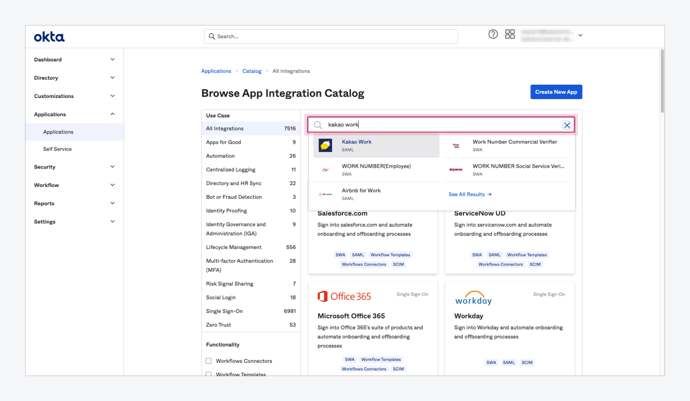
Task: Enable the Workflows Connectors checkbox
Action: coord(209,361)
